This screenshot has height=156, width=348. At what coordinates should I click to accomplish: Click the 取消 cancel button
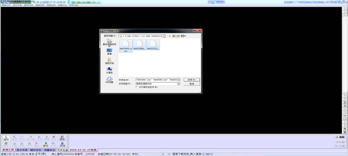point(191,84)
